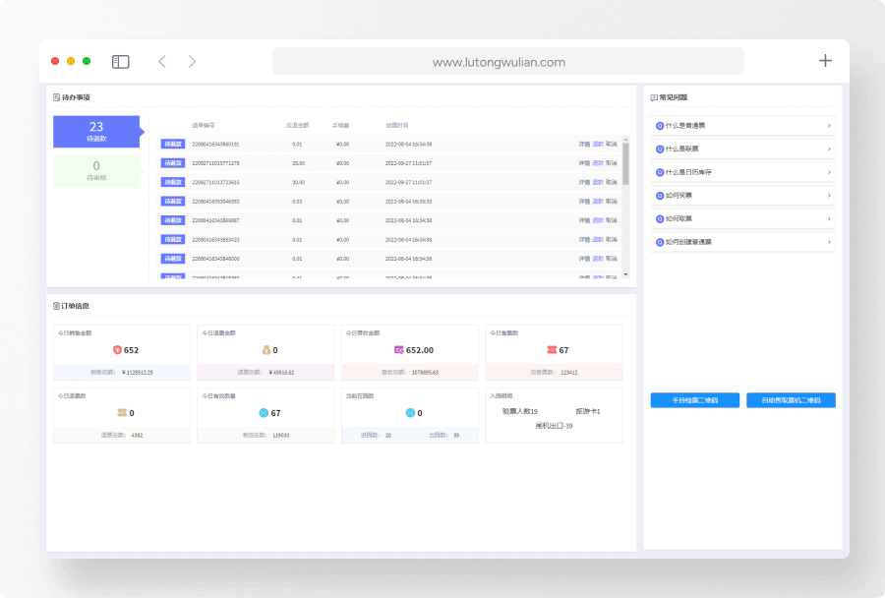885x598 pixels.
Task: Click the blue circle icon in 今日有效数量
Action: (x=263, y=413)
